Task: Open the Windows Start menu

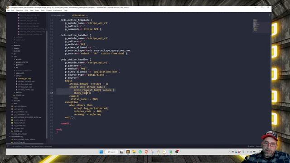Action: point(101,152)
